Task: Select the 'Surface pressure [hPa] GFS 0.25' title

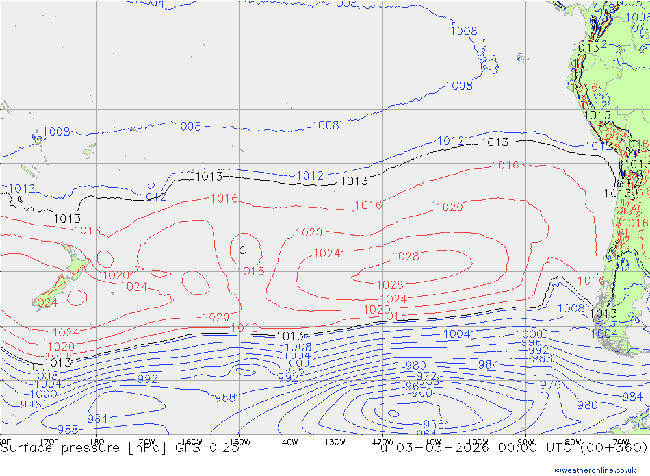Action: 120,448
